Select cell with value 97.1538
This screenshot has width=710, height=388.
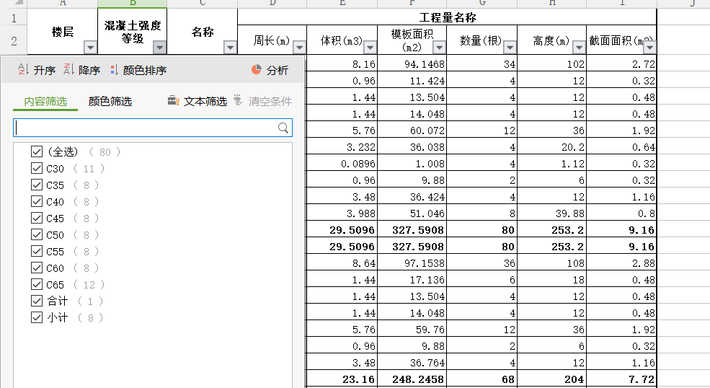click(x=412, y=263)
